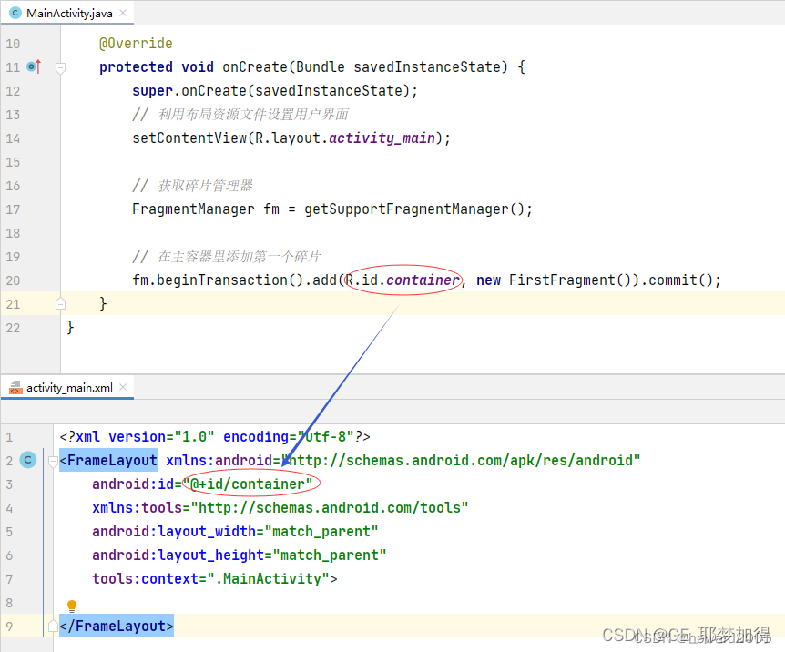Click the closing FrameLayout tag
The height and width of the screenshot is (652, 785).
click(x=117, y=626)
